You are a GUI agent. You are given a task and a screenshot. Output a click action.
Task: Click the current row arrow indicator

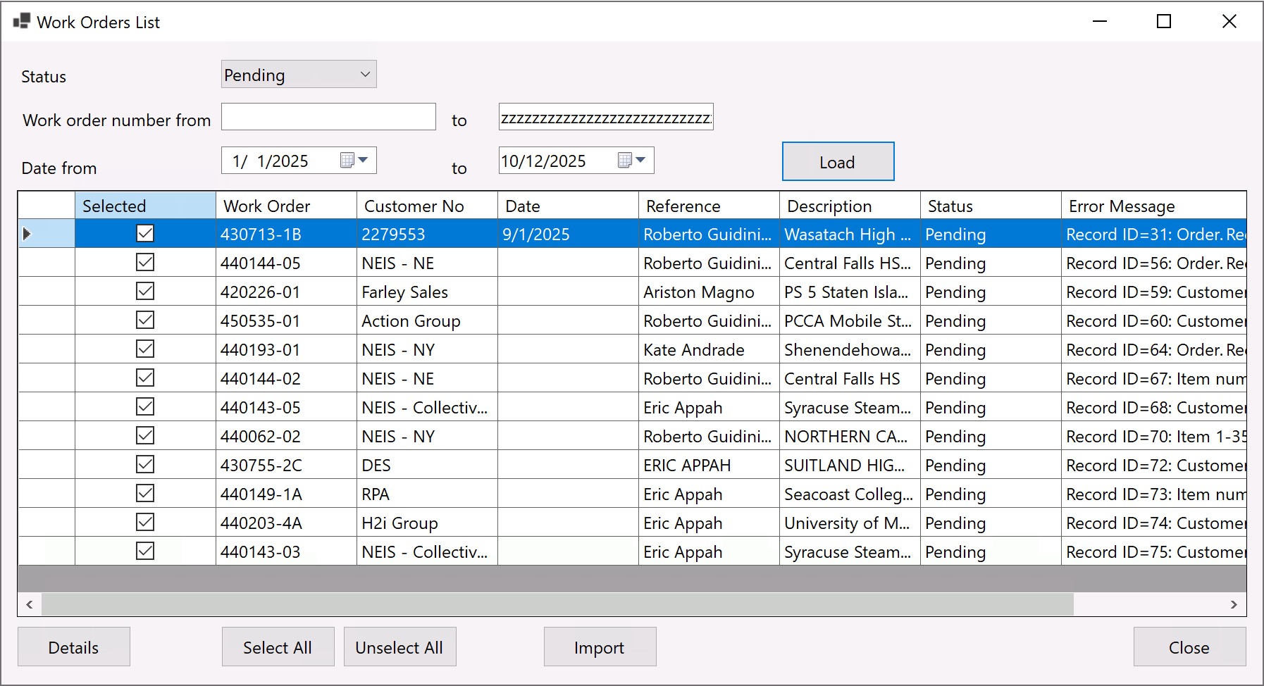[27, 234]
